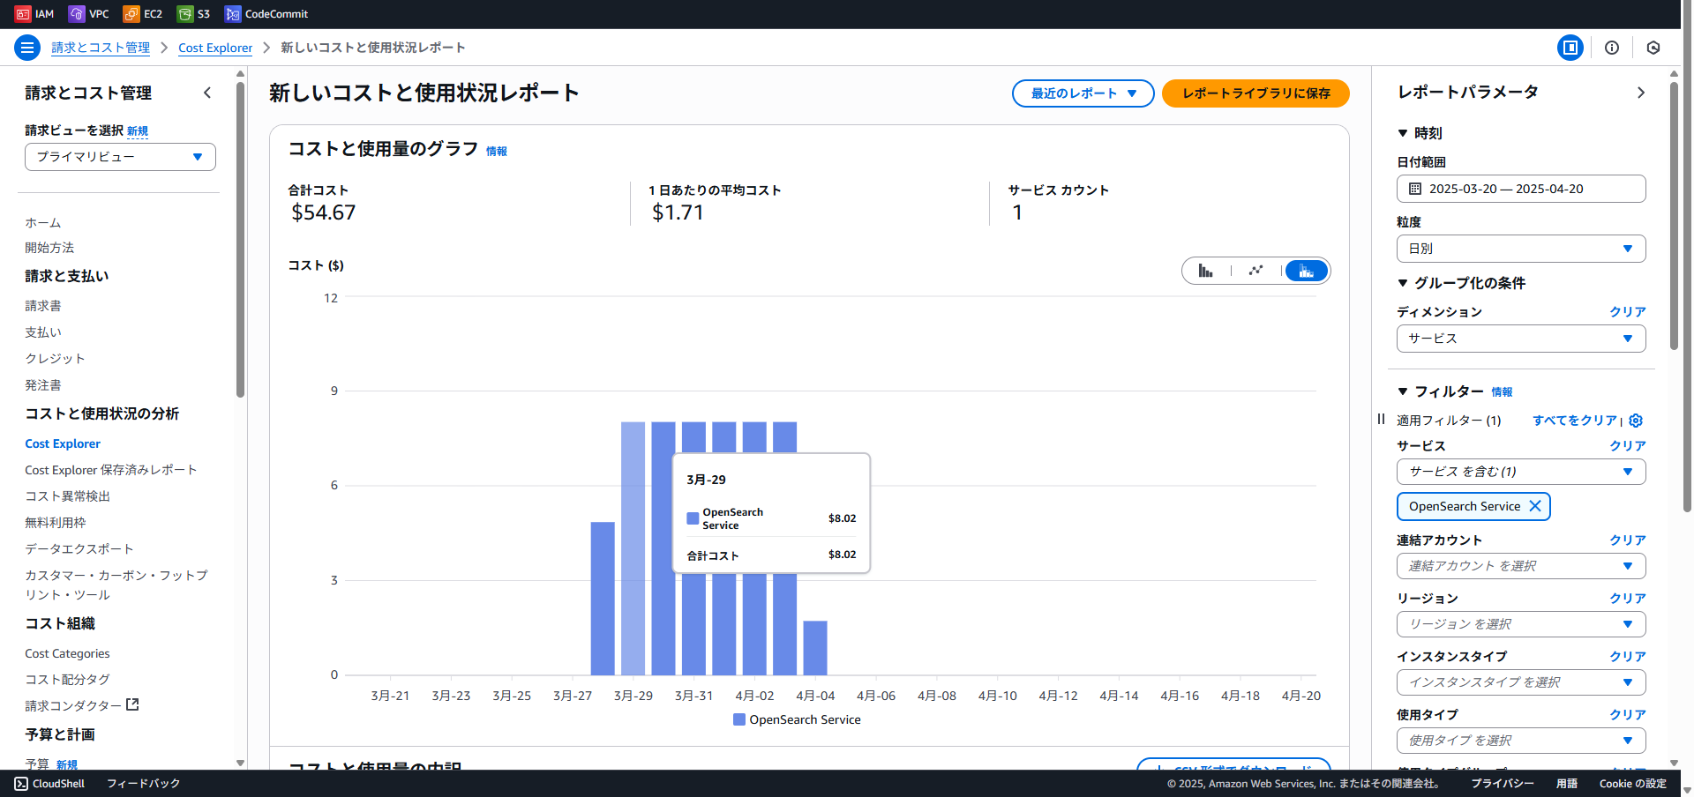Image resolution: width=1694 pixels, height=797 pixels.
Task: Open the 粒度 日別 granularity dropdown
Action: (x=1521, y=249)
